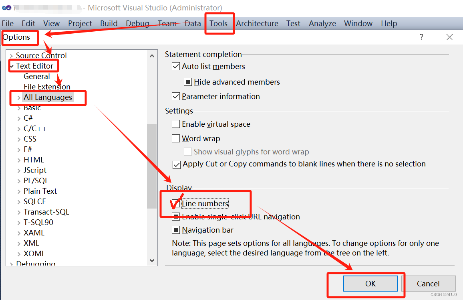Expand the All Languages node arrow

point(19,97)
